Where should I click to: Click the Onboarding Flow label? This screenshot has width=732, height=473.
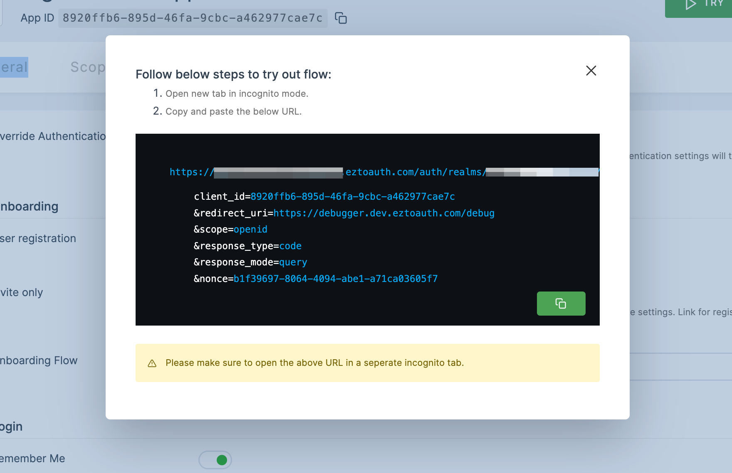click(39, 360)
